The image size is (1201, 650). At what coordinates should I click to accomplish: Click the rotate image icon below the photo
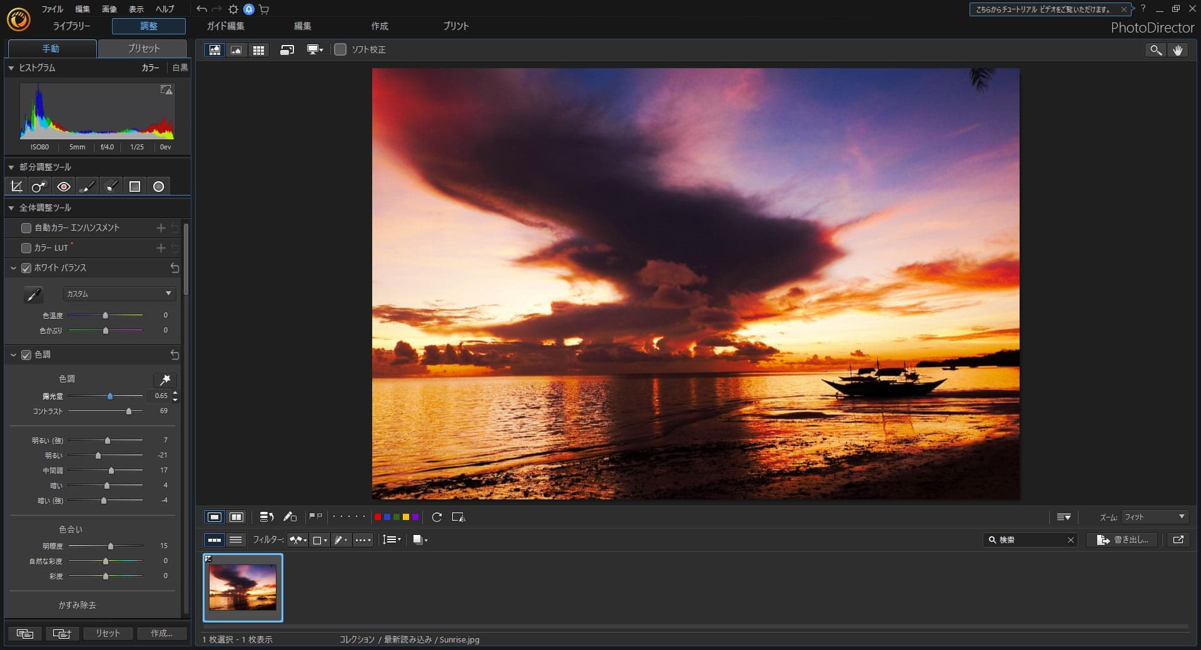436,517
